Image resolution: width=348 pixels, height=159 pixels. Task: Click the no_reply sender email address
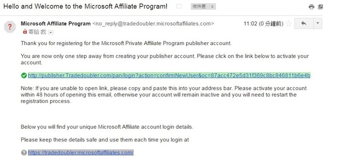point(153,23)
